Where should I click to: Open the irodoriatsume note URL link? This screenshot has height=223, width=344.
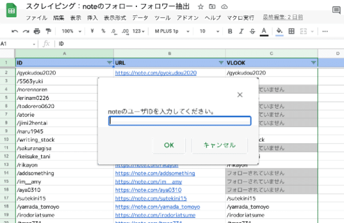155,215
